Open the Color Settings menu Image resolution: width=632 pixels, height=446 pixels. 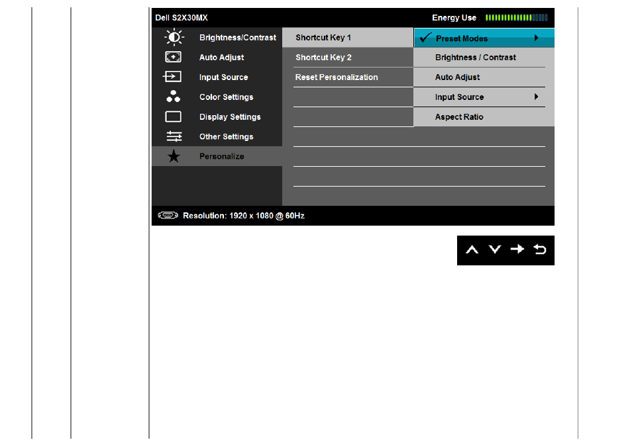tap(217, 97)
